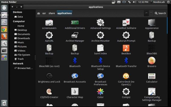Image resolution: width=171 pixels, height=107 pixels.
Task: Click applications breadcrumb button
Action: click(x=64, y=13)
